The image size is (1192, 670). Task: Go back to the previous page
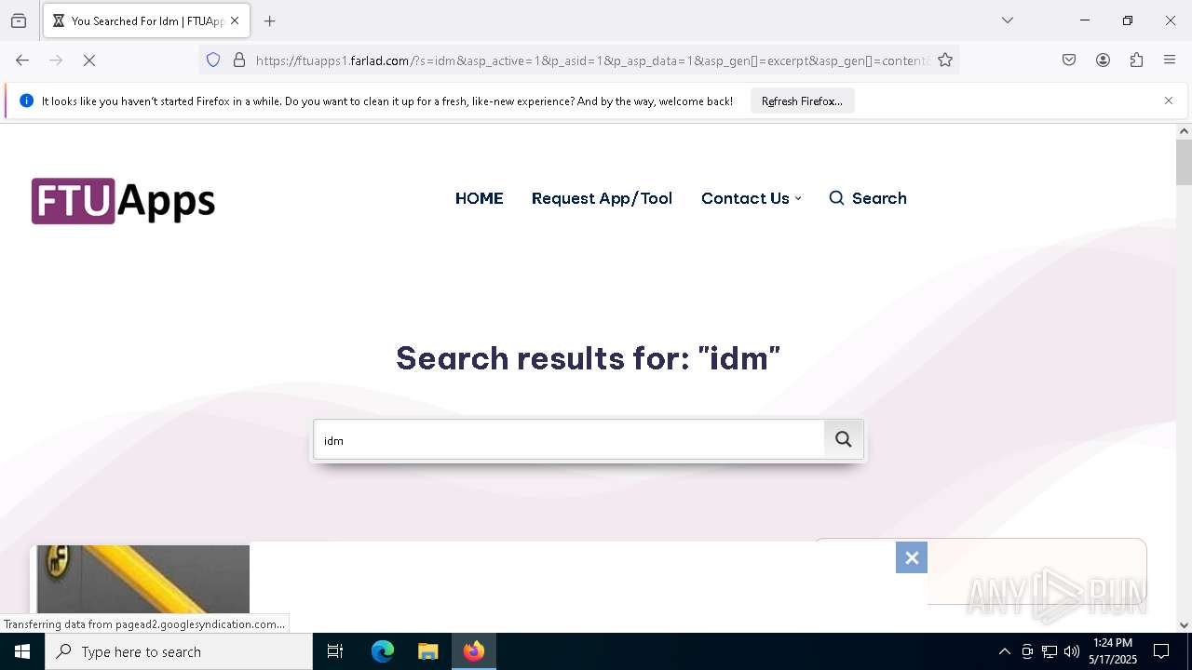coord(22,60)
